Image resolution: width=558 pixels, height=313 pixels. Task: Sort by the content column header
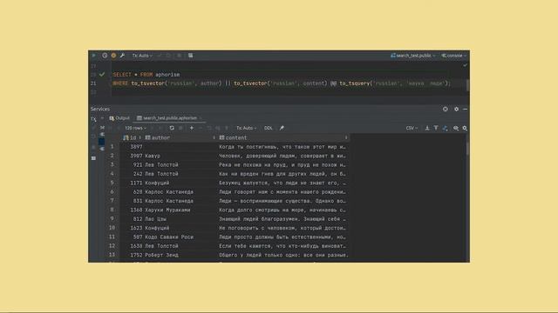283,137
